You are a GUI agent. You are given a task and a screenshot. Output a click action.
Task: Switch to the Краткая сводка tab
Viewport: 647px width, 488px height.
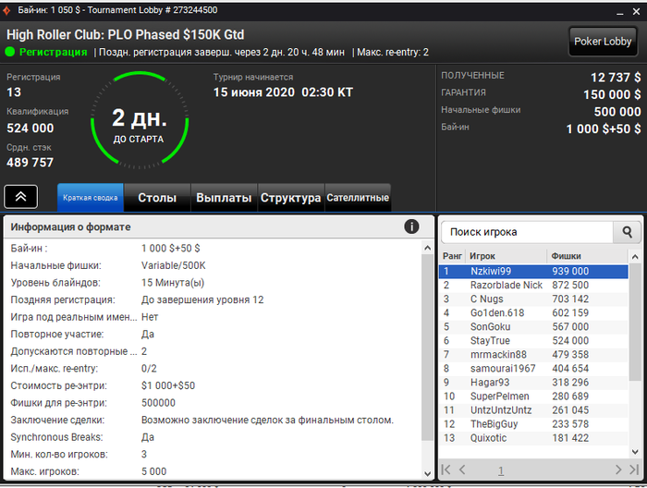click(x=91, y=198)
